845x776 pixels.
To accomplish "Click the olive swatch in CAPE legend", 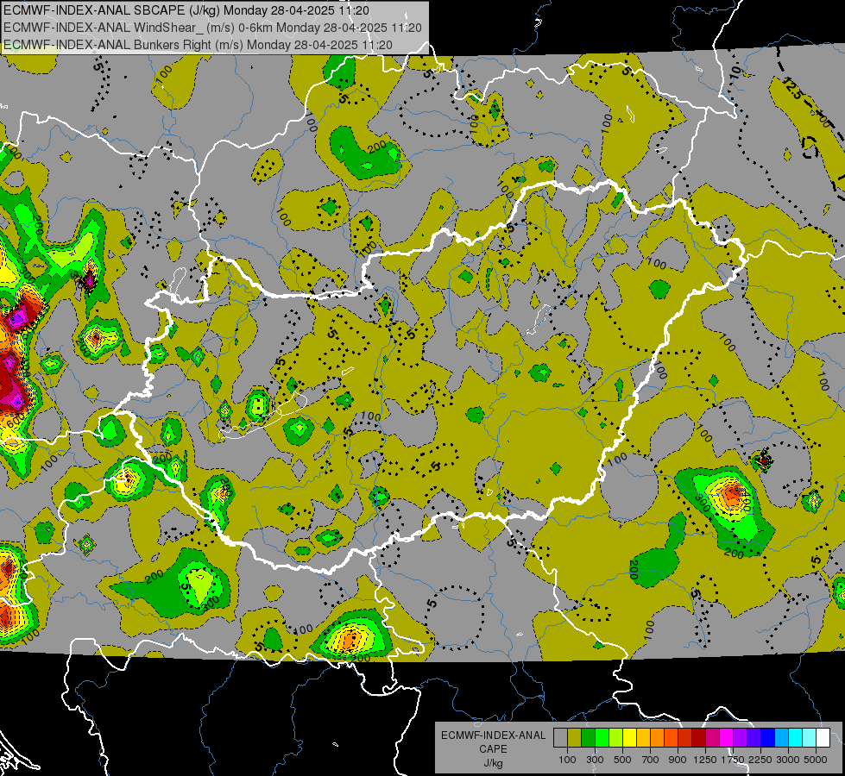I will [575, 737].
